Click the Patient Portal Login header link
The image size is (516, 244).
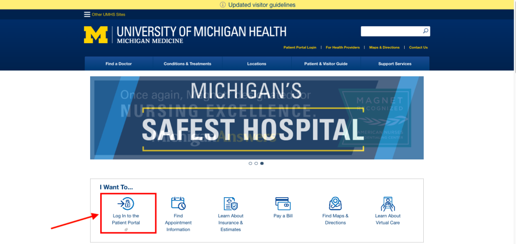pyautogui.click(x=300, y=48)
